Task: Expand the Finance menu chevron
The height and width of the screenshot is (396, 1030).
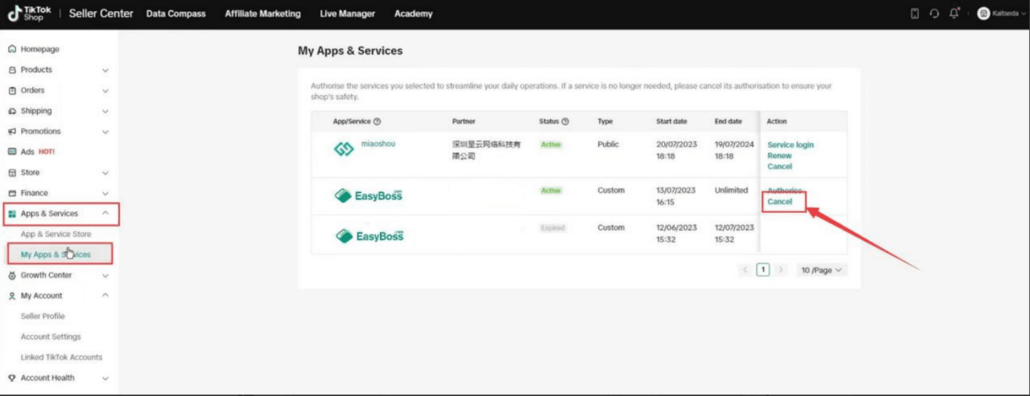Action: coord(105,193)
